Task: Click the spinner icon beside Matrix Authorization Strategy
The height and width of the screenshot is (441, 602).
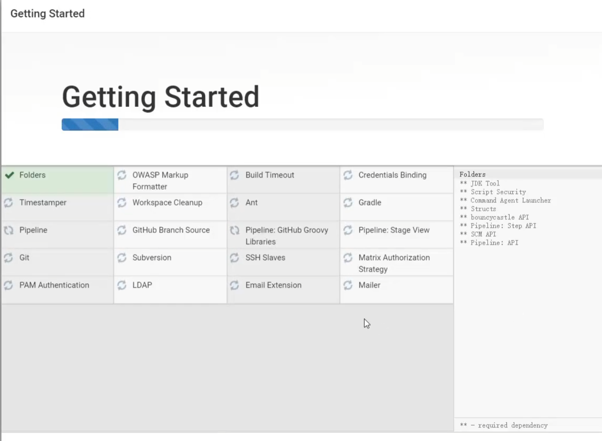Action: 348,258
